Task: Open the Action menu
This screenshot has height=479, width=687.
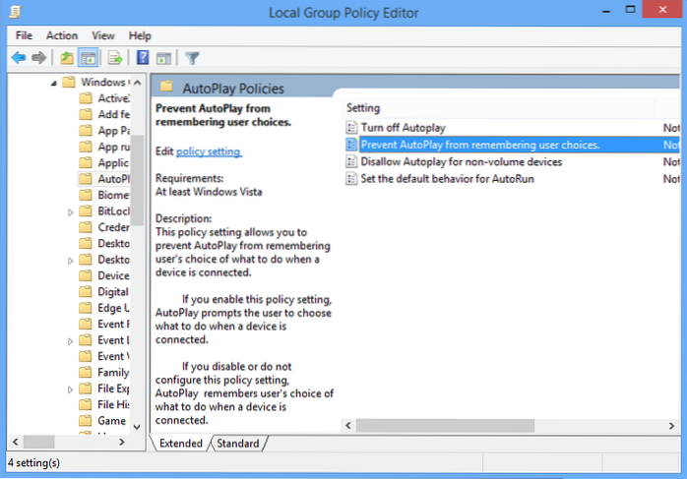Action: pyautogui.click(x=62, y=35)
